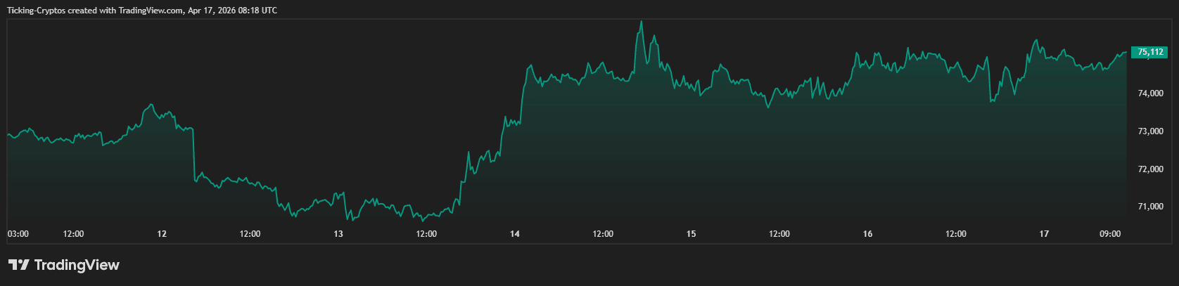Click the 03:00 time axis label
Screen dimensions: 1179x286
(18, 234)
